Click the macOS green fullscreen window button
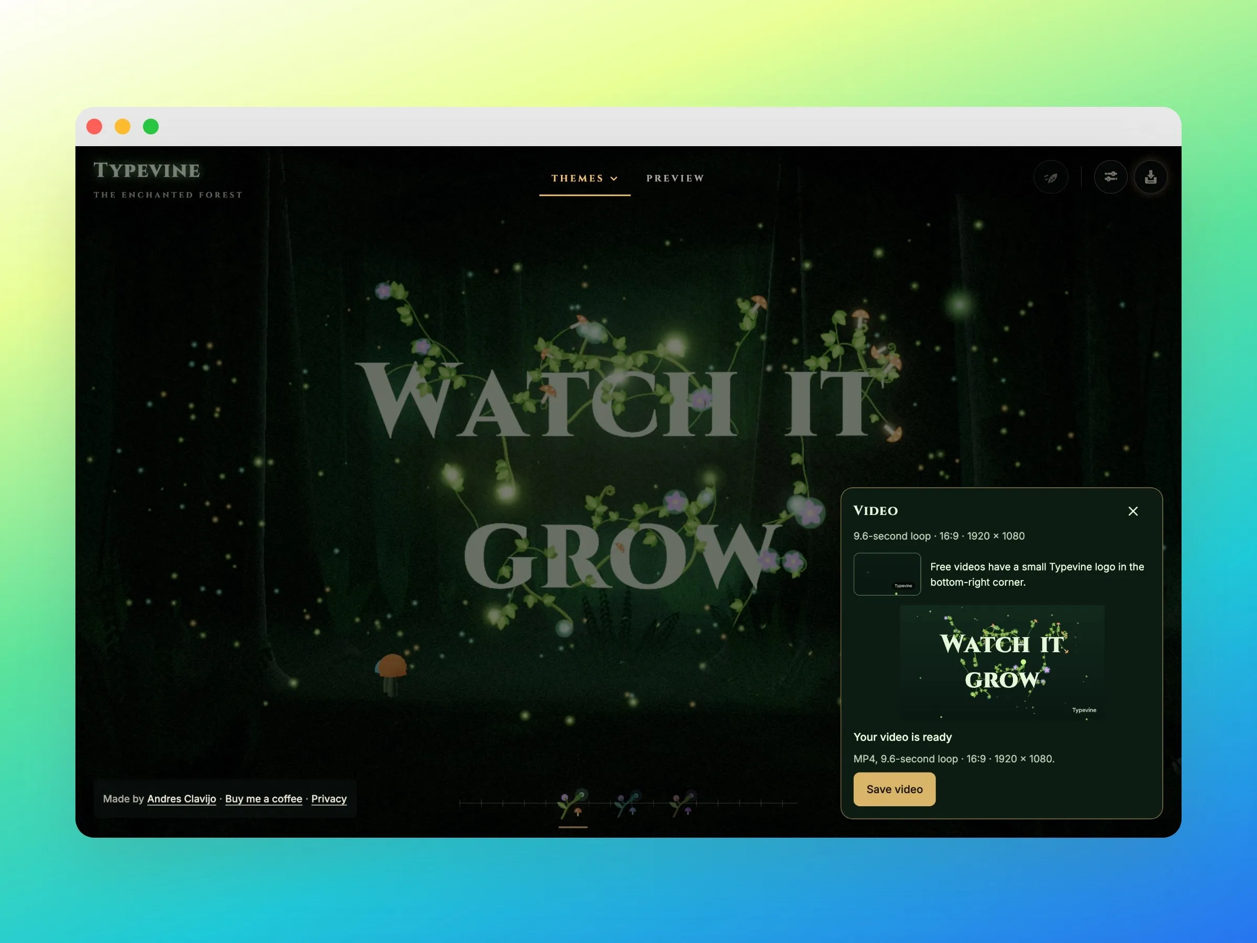The height and width of the screenshot is (943, 1257). pyautogui.click(x=151, y=126)
